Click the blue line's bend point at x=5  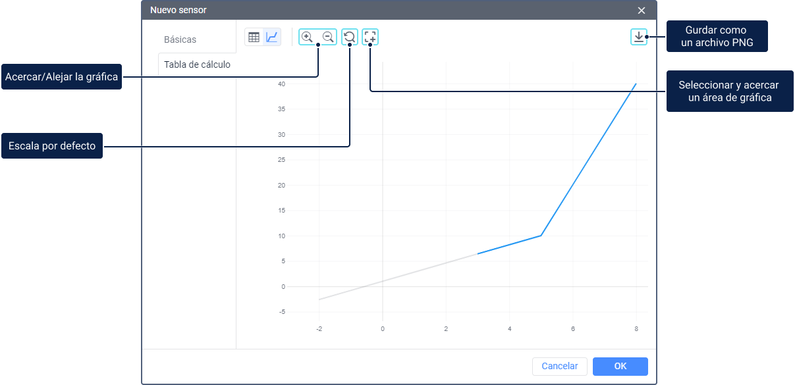pyautogui.click(x=541, y=236)
